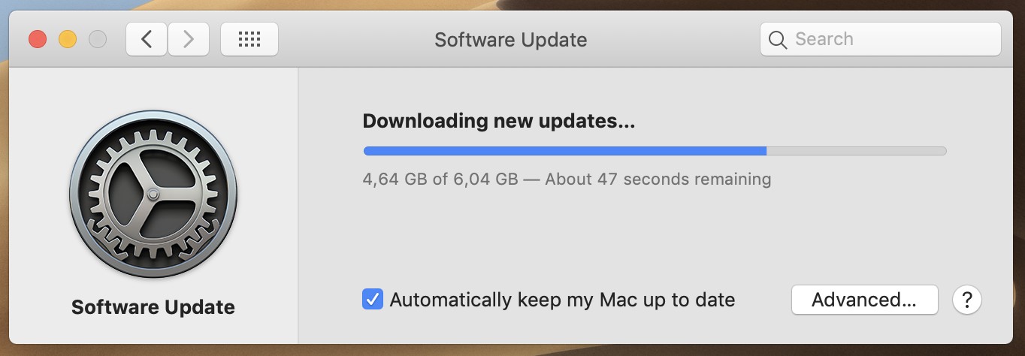Image resolution: width=1025 pixels, height=356 pixels.
Task: Focus the Search text field
Action: [x=880, y=39]
